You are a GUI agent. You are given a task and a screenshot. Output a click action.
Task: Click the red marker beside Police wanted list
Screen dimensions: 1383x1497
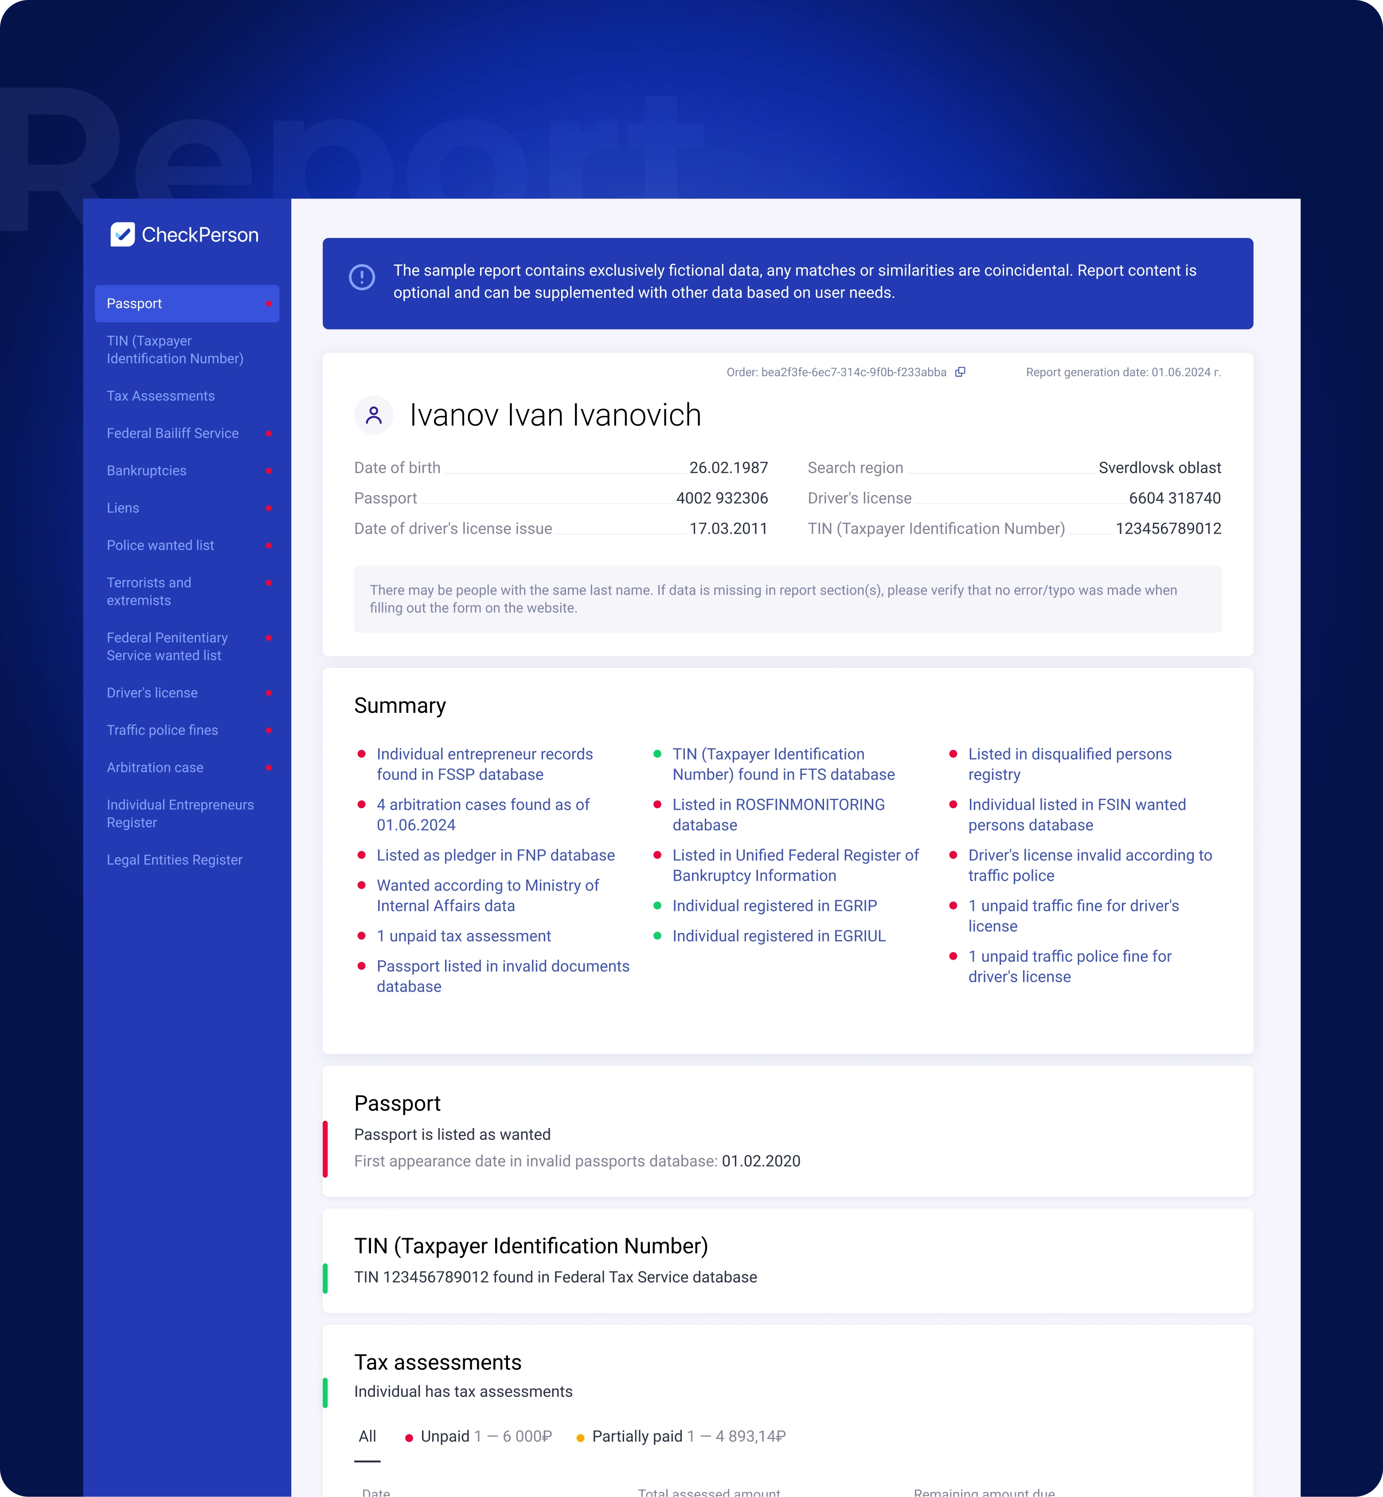click(269, 545)
